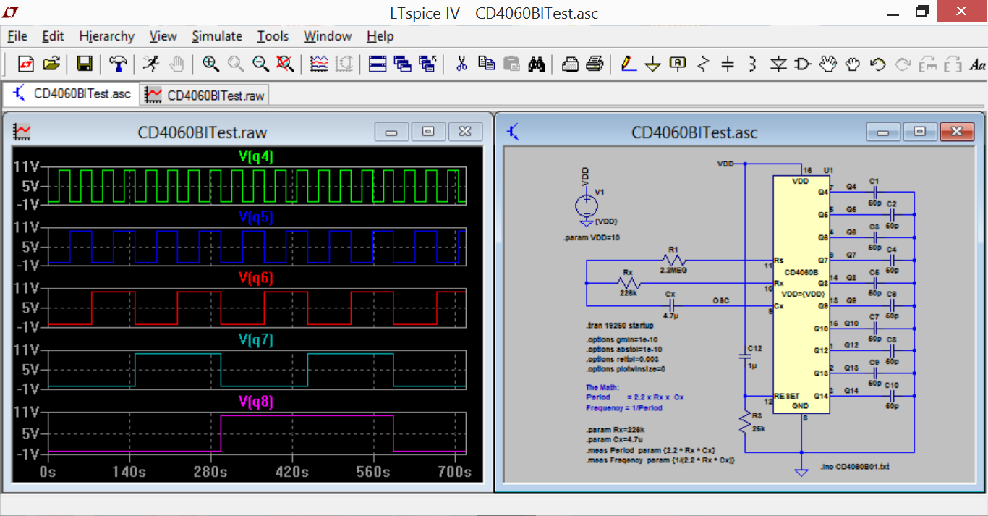Click the 280s time axis label
This screenshot has height=516, width=988.
pos(211,473)
